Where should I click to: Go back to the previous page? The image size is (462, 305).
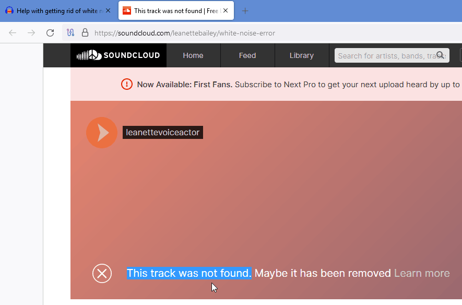coord(13,33)
